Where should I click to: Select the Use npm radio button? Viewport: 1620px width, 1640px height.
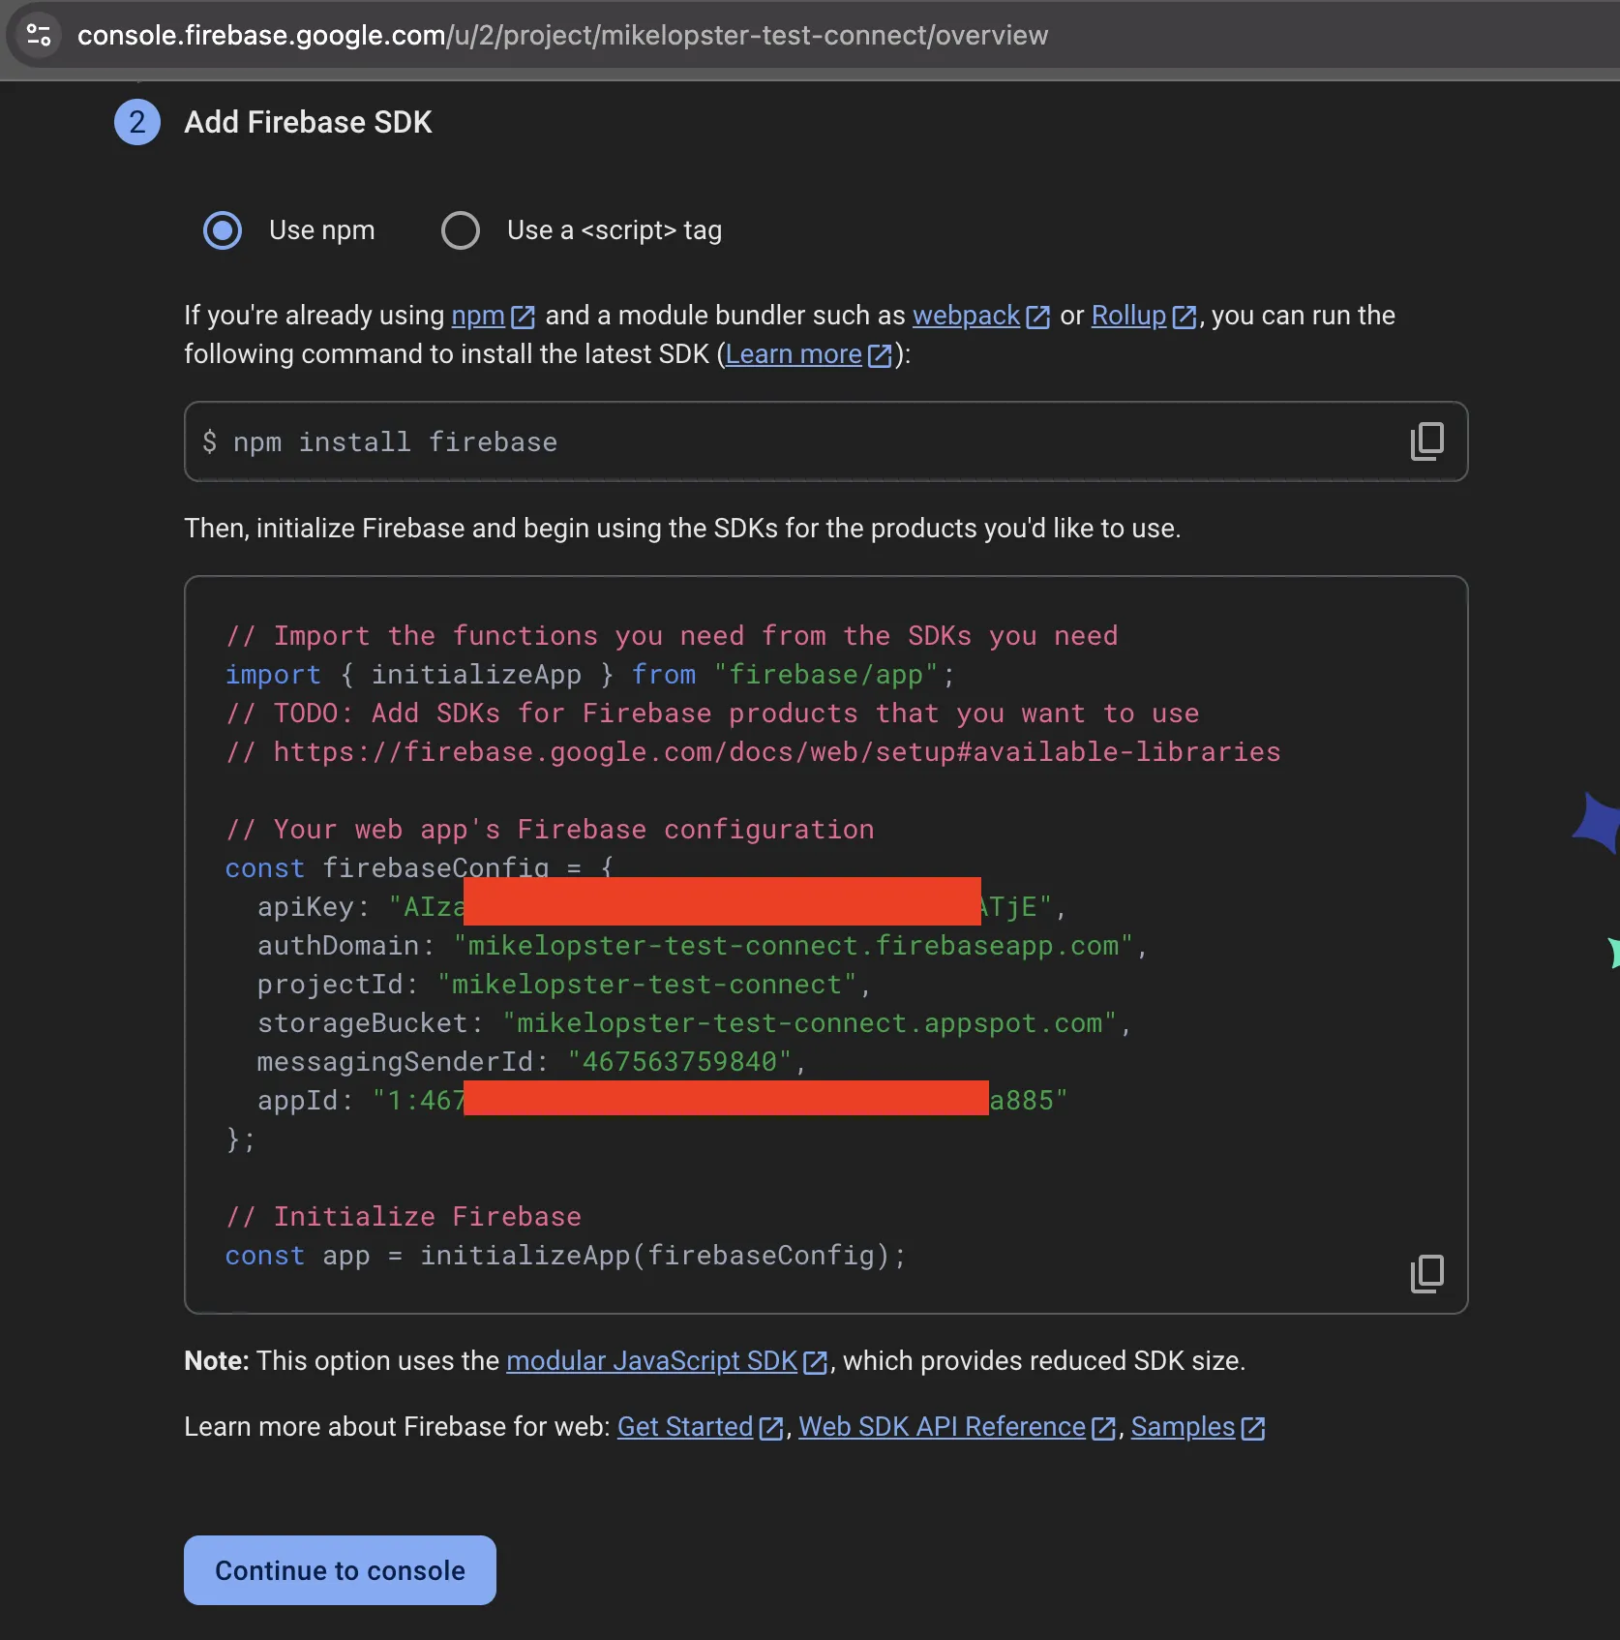point(223,230)
